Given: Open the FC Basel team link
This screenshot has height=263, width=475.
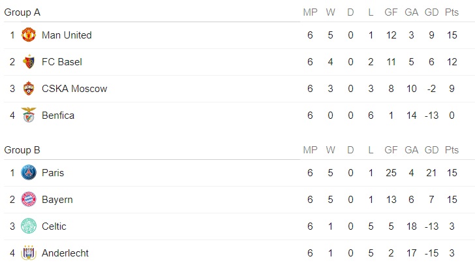Looking at the screenshot, I should point(62,62).
